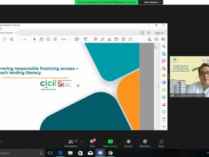Share a link to the file
Screen dimensions: 209x157
tap(149, 39)
